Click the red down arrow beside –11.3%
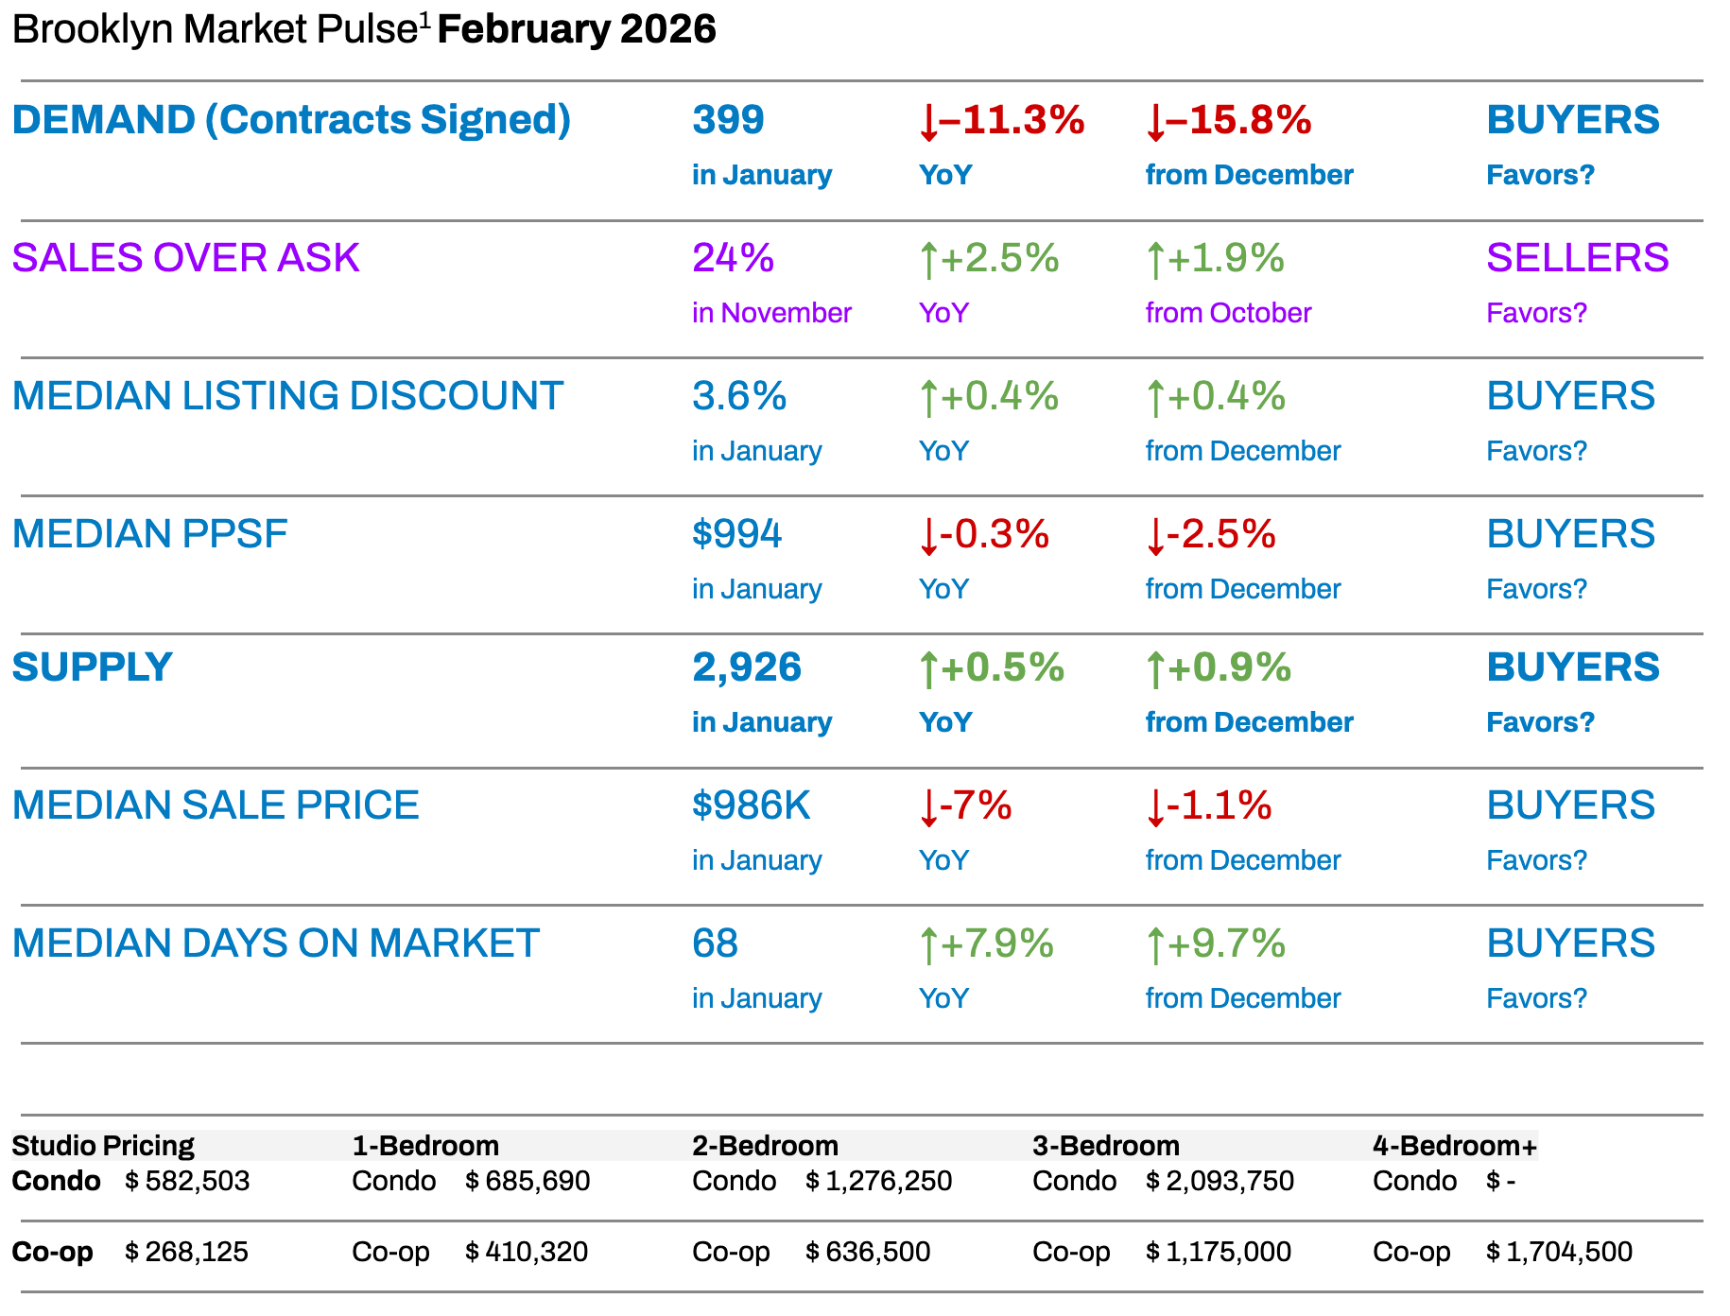The image size is (1730, 1316). (928, 123)
